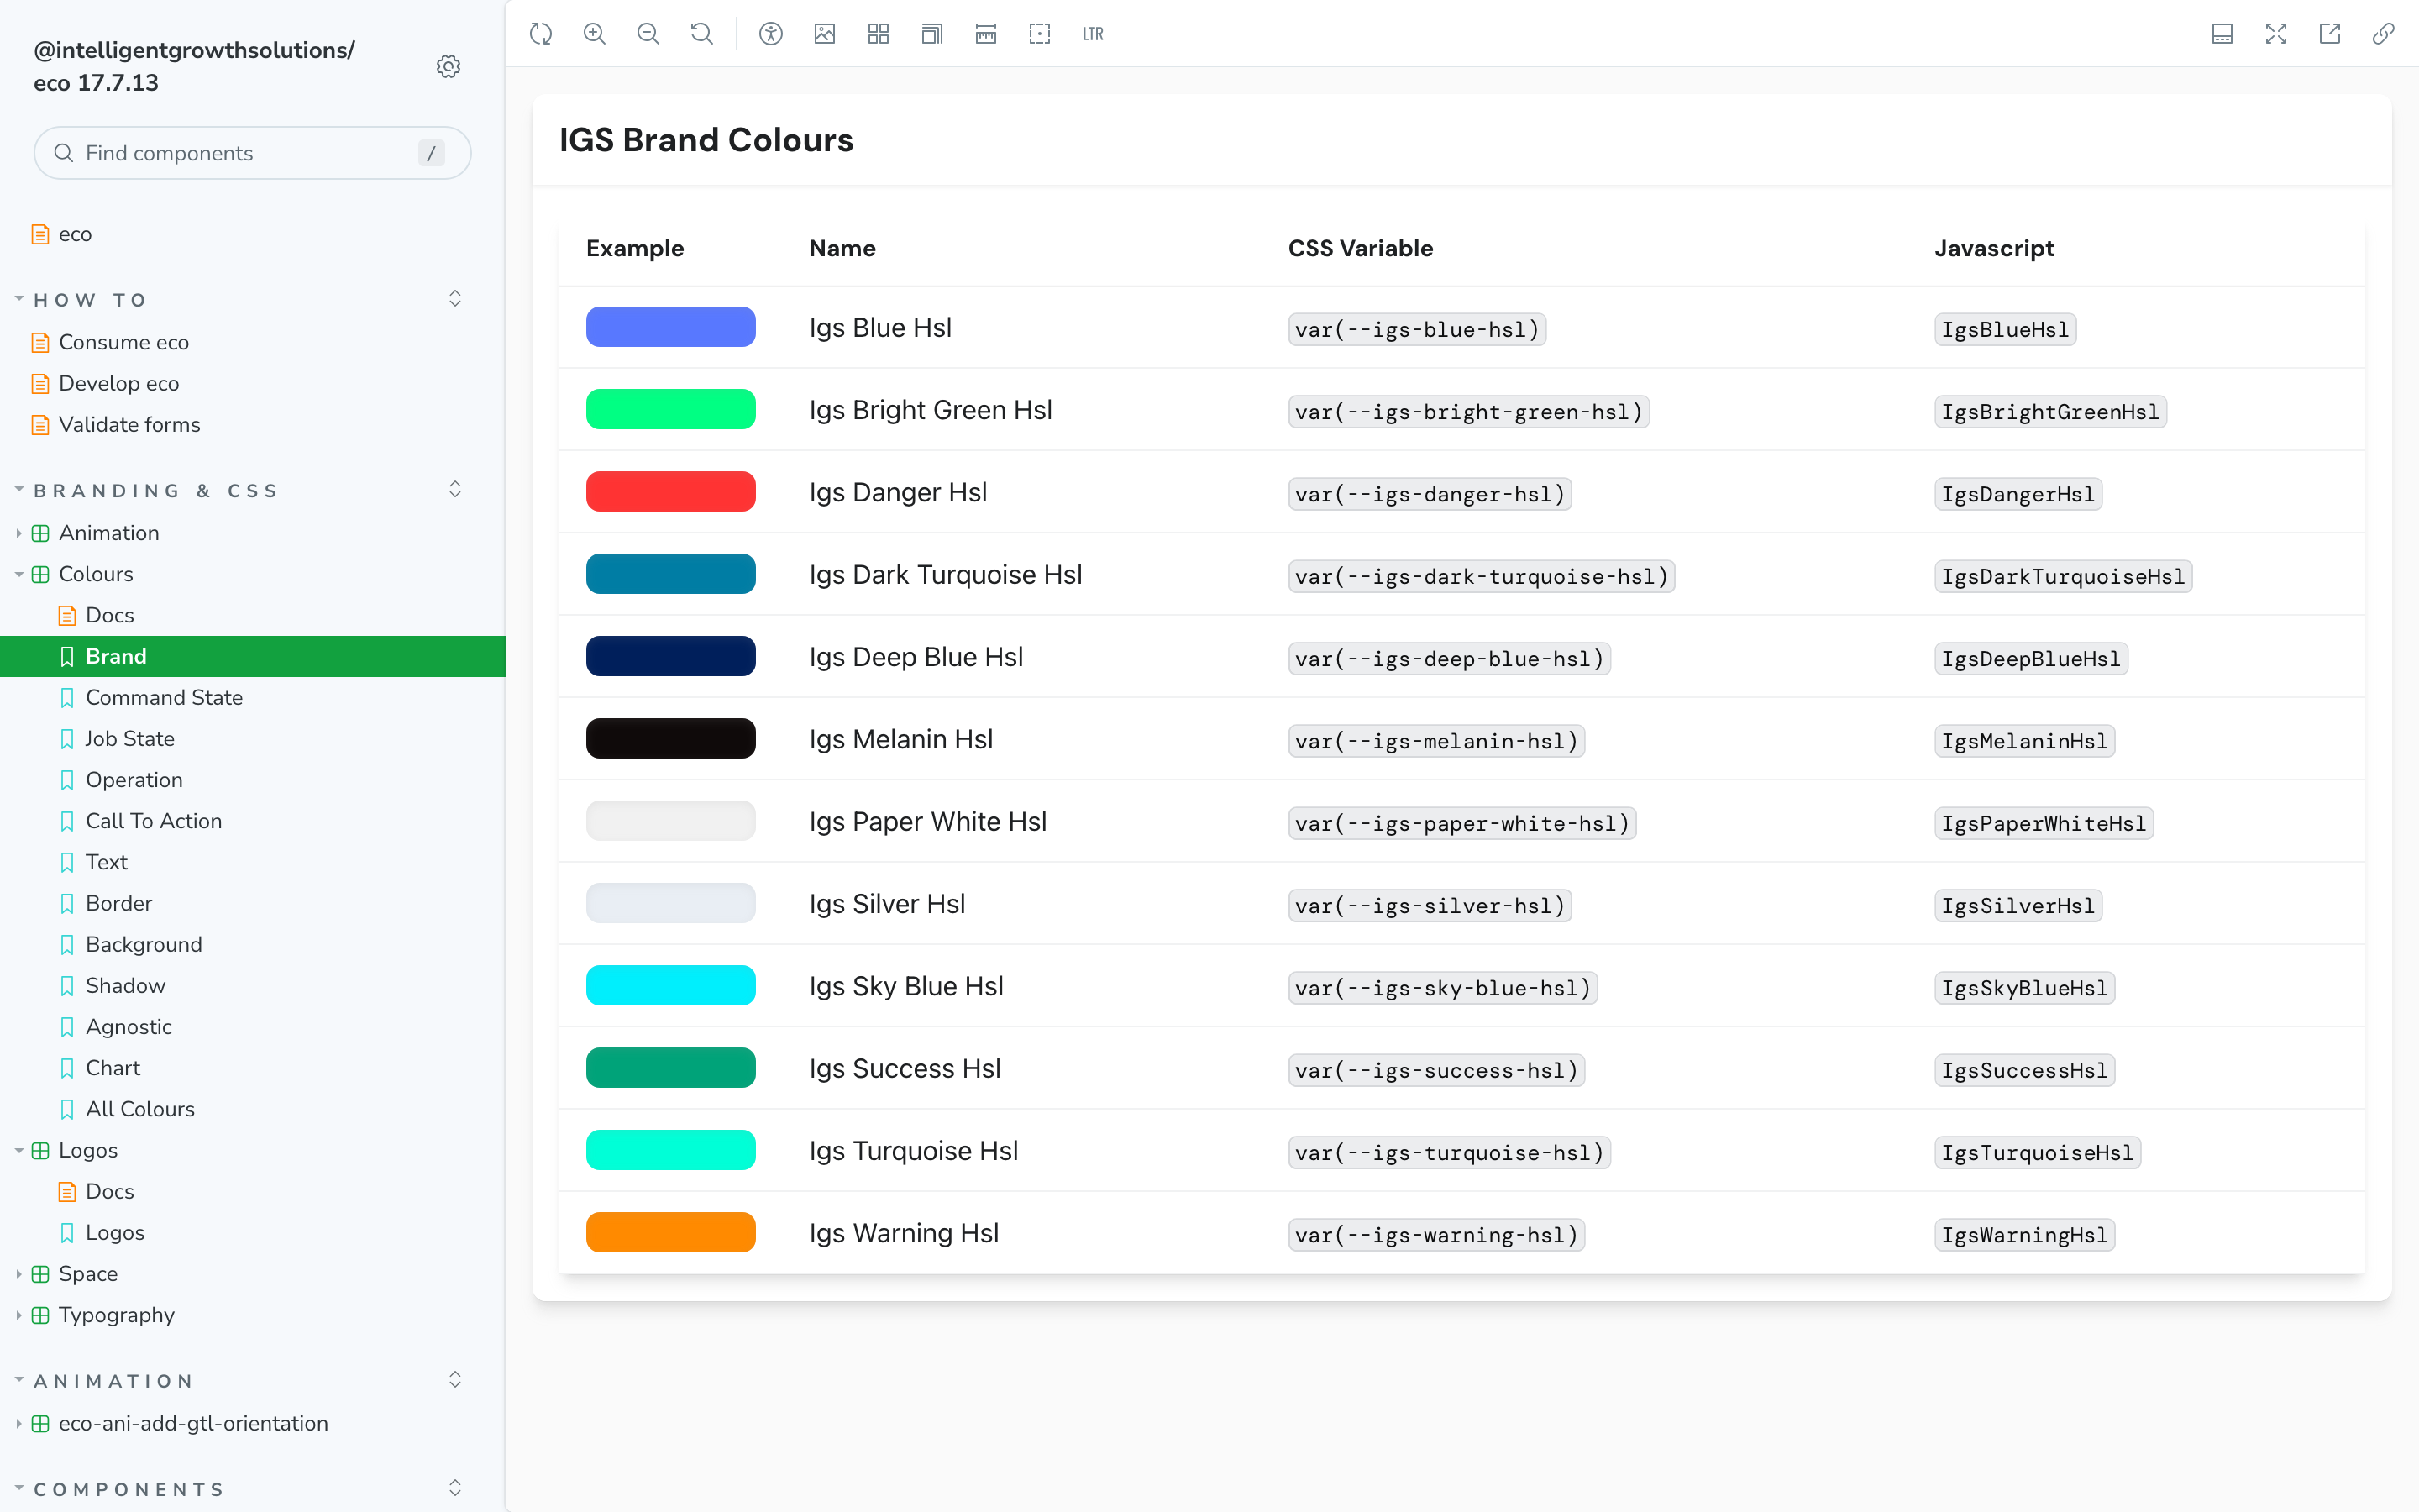Select the Text colours story
The width and height of the screenshot is (2419, 1512).
point(107,862)
